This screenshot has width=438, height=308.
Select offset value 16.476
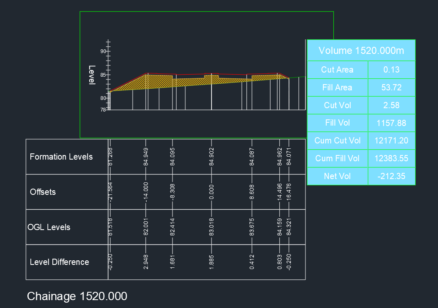(x=289, y=192)
